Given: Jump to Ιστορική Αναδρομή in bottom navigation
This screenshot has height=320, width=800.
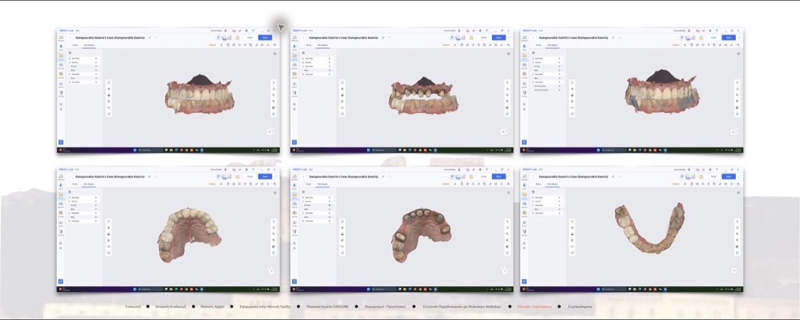Looking at the screenshot, I should [x=172, y=307].
